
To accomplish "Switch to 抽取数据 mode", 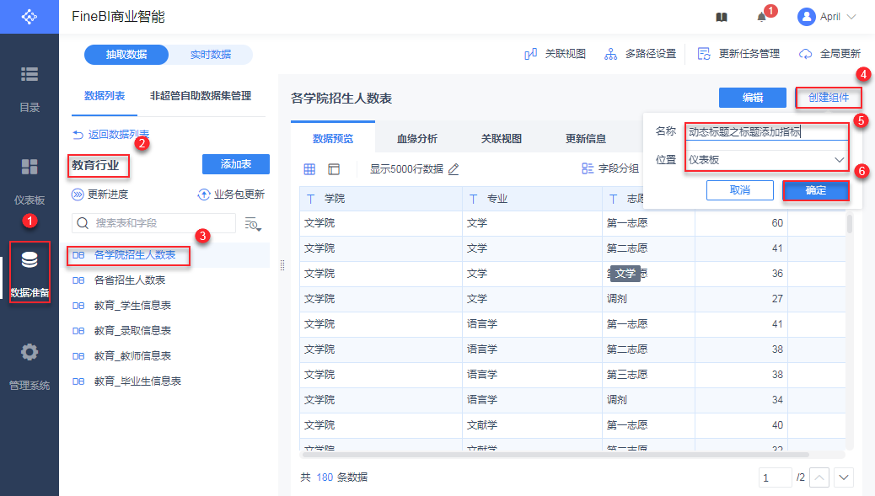I will [x=126, y=55].
